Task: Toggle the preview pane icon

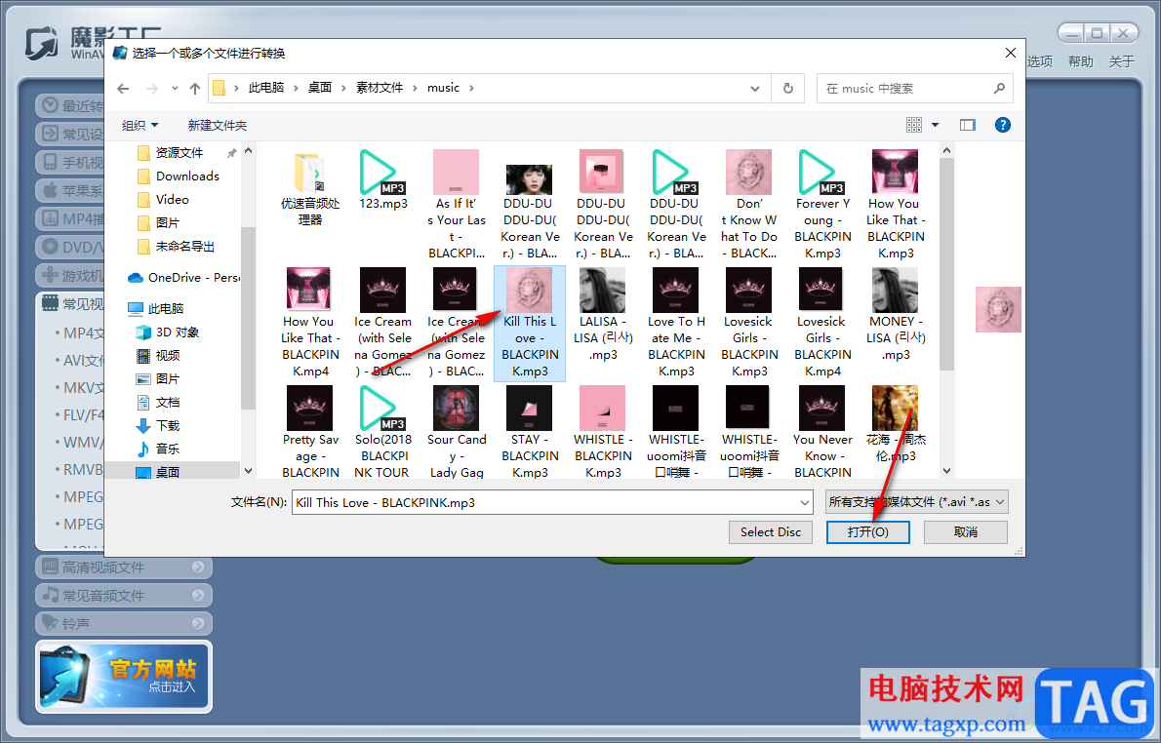Action: pos(967,125)
